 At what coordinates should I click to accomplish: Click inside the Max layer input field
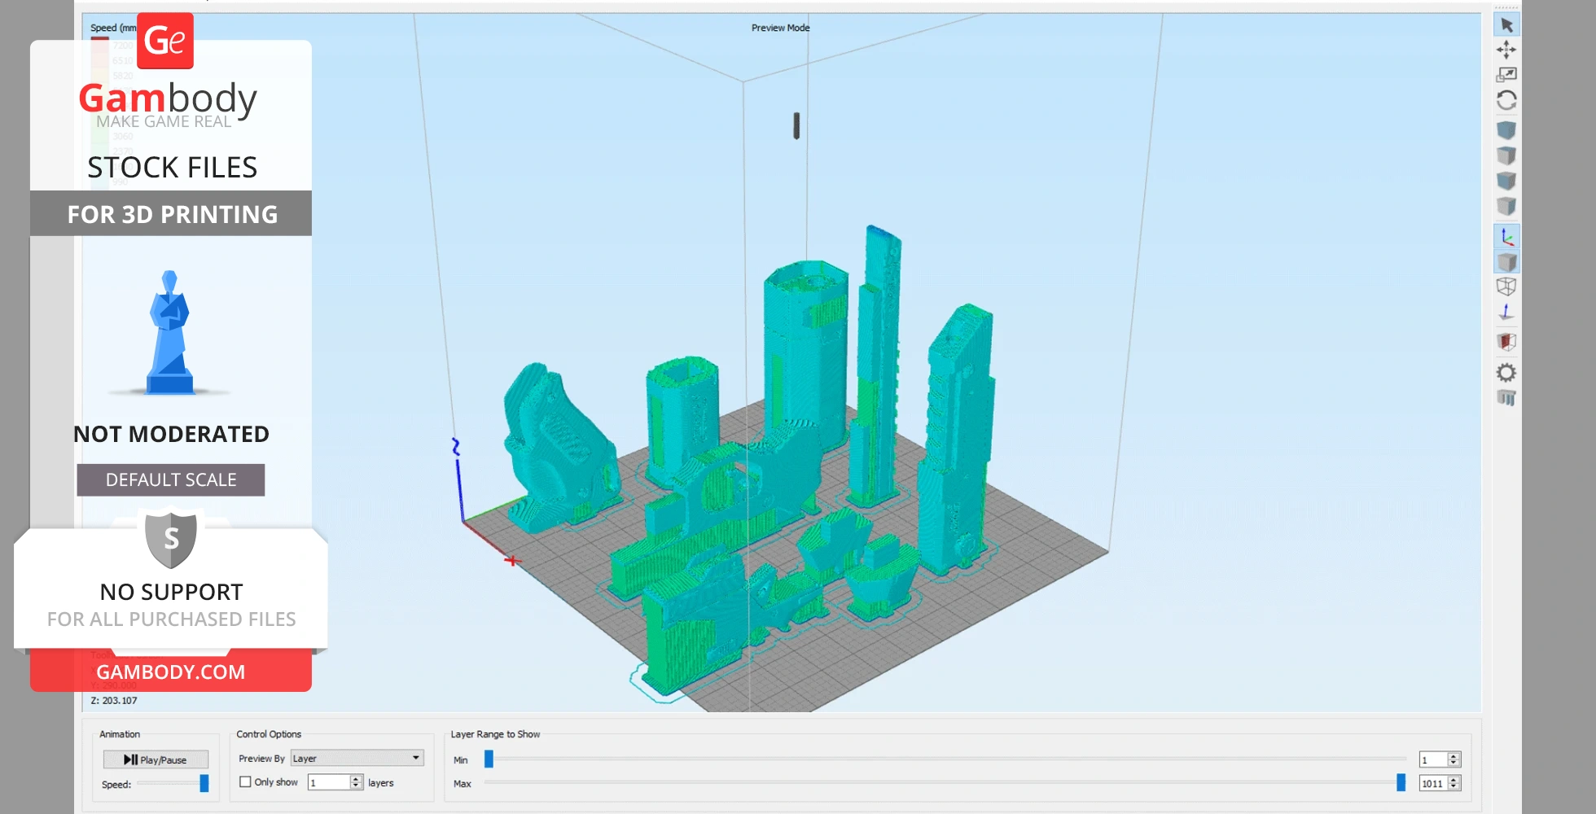point(1433,782)
